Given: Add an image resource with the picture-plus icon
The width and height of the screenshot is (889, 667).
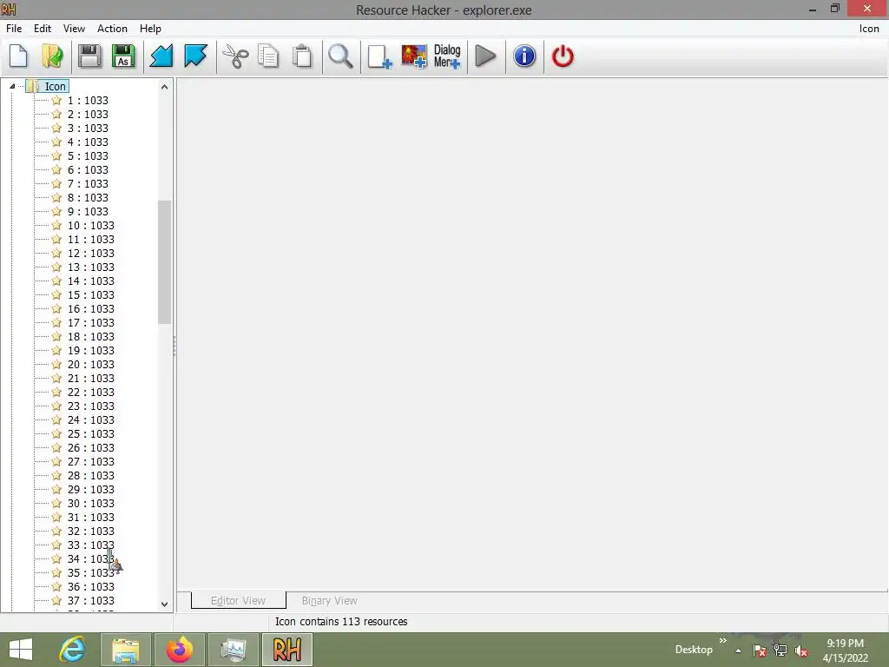Looking at the screenshot, I should click(414, 56).
